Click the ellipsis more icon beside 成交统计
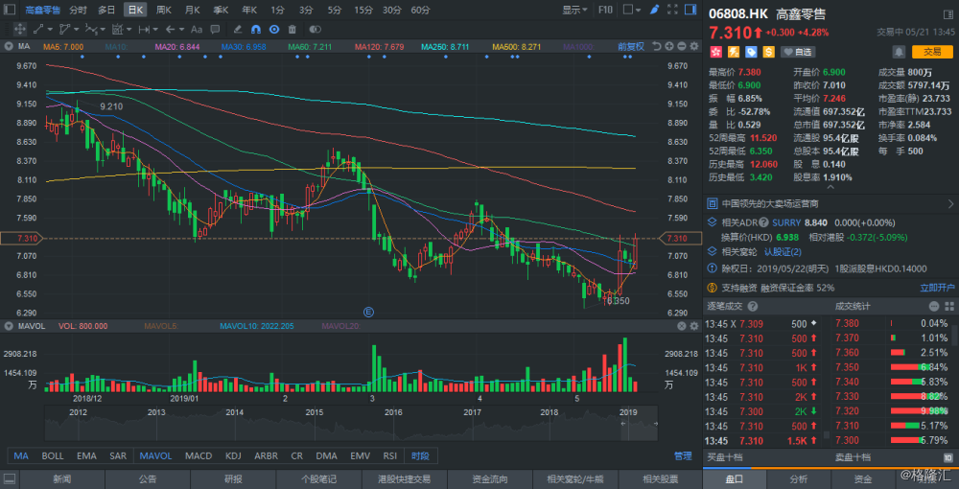This screenshot has height=489, width=959. [x=934, y=307]
